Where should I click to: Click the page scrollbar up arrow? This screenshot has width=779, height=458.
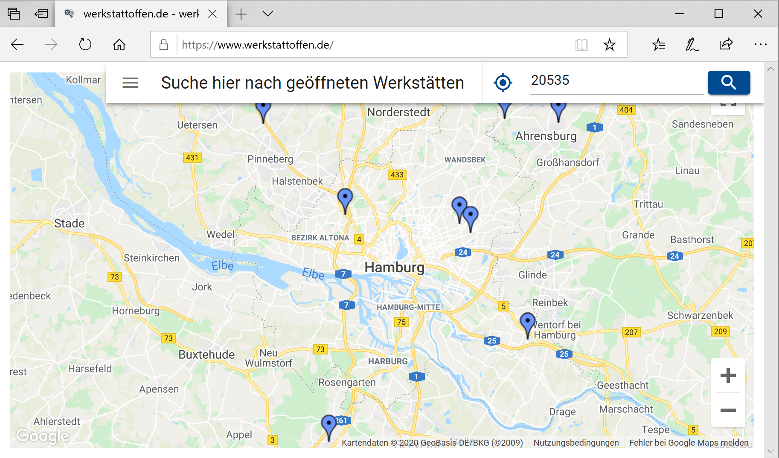tap(770, 69)
